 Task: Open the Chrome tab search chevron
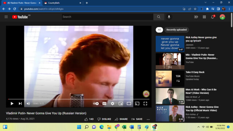point(205,3)
